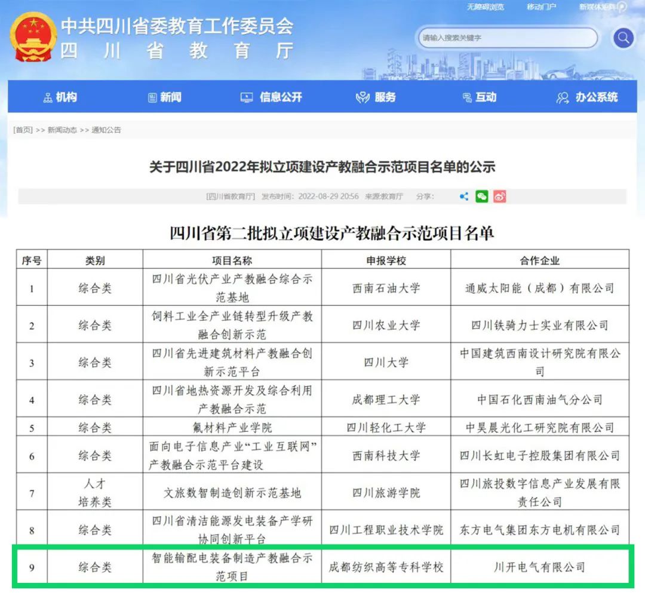Click the blue search magnifier button

(x=623, y=38)
